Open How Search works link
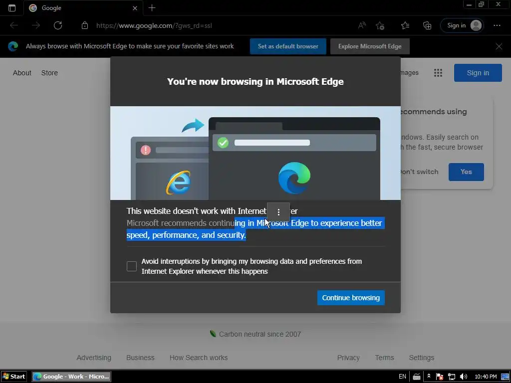Screen dimensions: 511x383 pos(199,358)
